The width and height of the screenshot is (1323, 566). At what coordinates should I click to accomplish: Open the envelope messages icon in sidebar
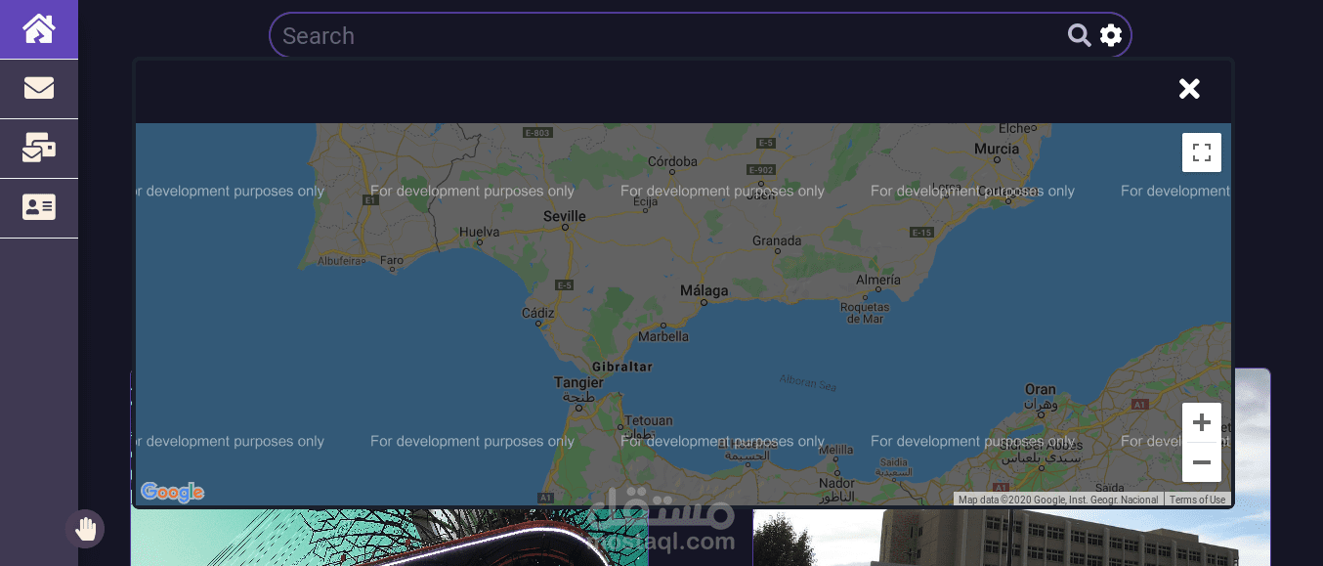click(x=39, y=88)
